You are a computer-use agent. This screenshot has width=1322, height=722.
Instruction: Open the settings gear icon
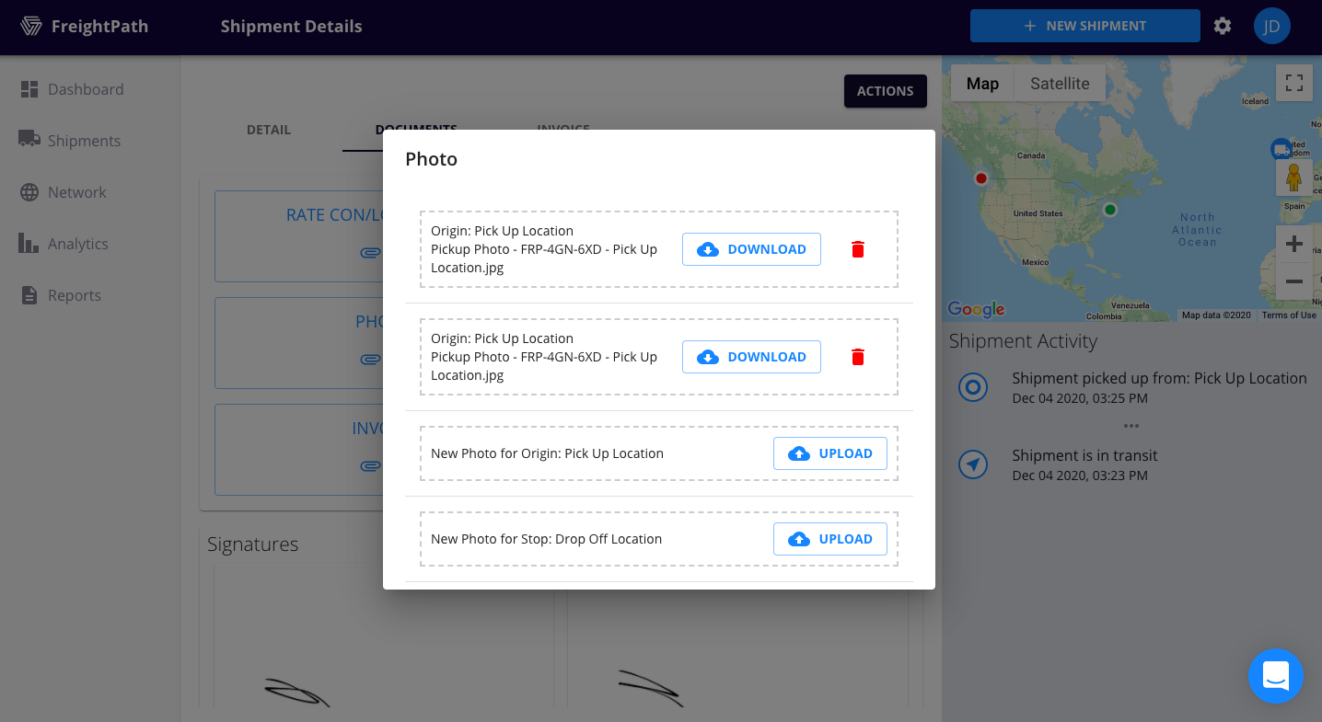tap(1223, 26)
